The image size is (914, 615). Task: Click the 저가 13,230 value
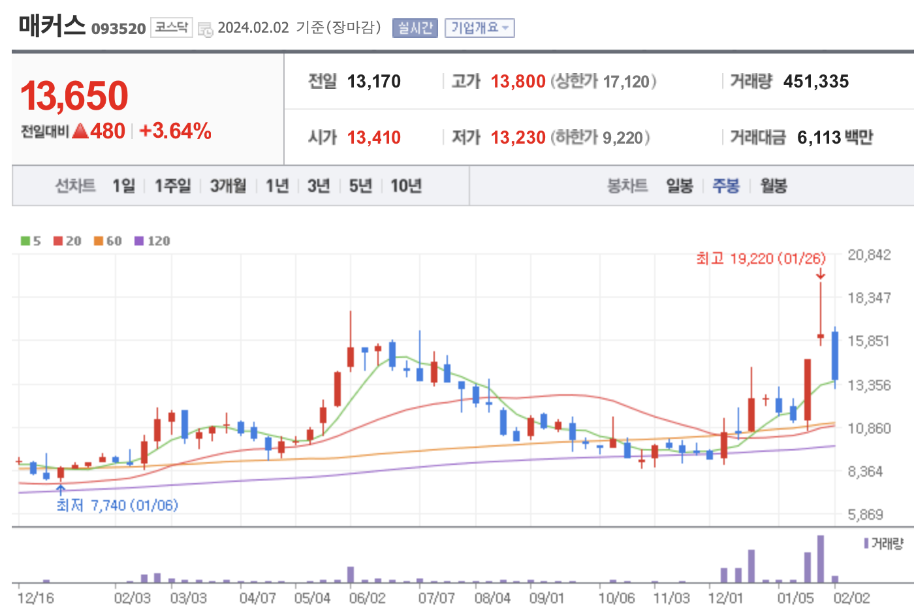click(518, 138)
